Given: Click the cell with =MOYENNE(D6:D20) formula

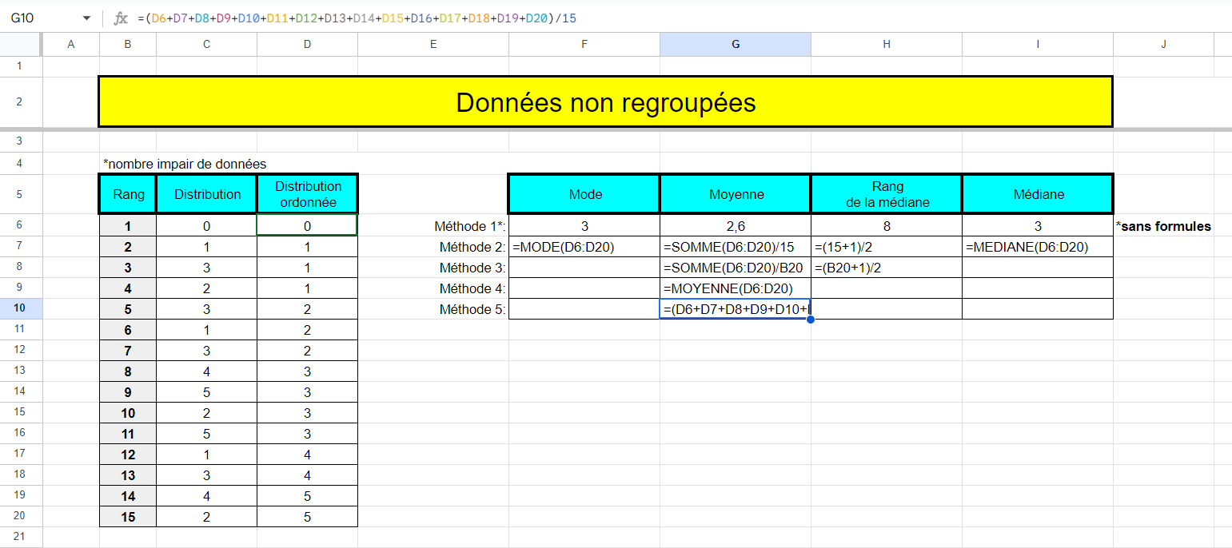Looking at the screenshot, I should pyautogui.click(x=735, y=288).
